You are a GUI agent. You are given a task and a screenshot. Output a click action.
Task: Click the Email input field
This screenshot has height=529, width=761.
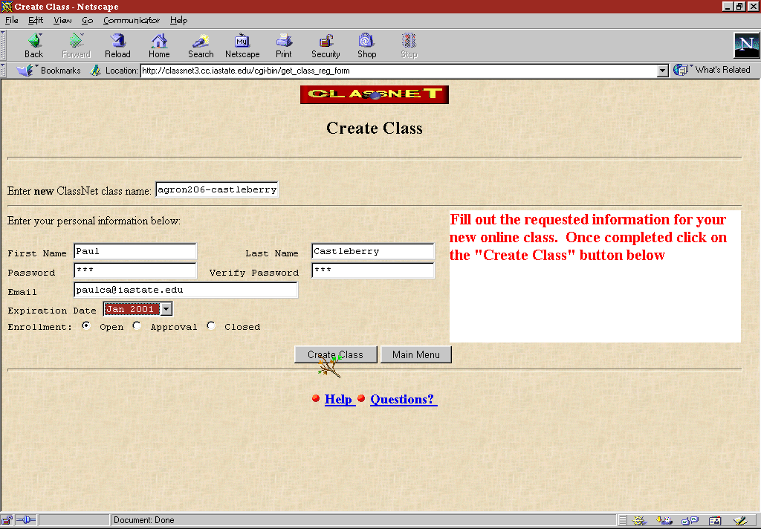[x=185, y=290]
